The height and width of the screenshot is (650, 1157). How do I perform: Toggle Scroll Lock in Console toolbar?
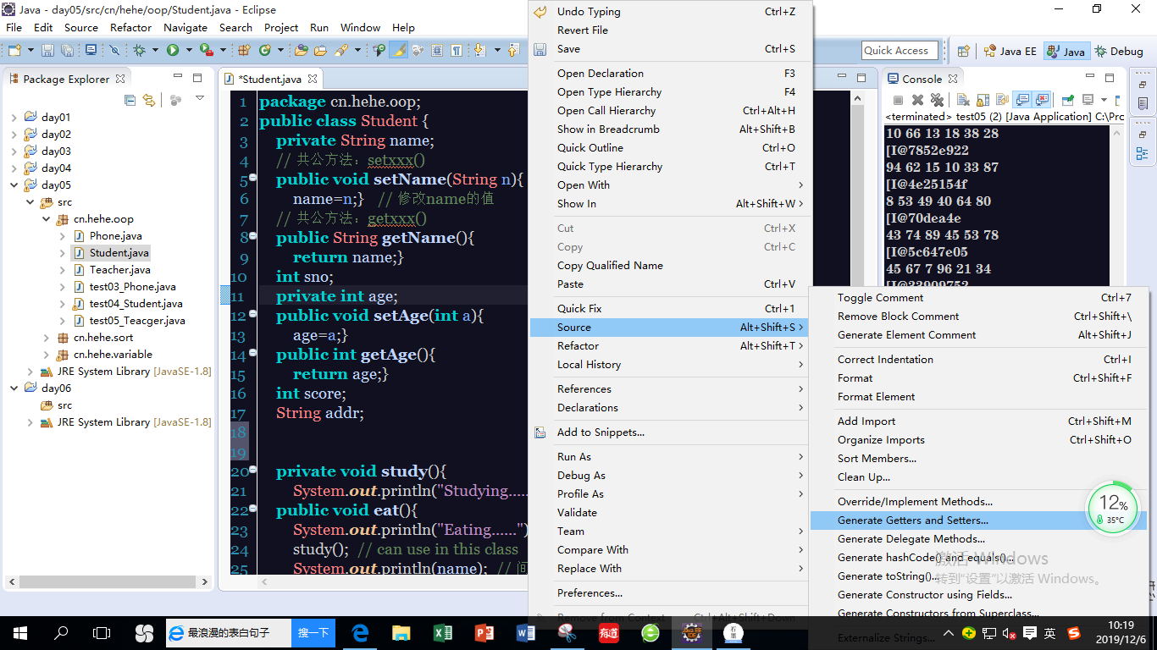point(983,100)
